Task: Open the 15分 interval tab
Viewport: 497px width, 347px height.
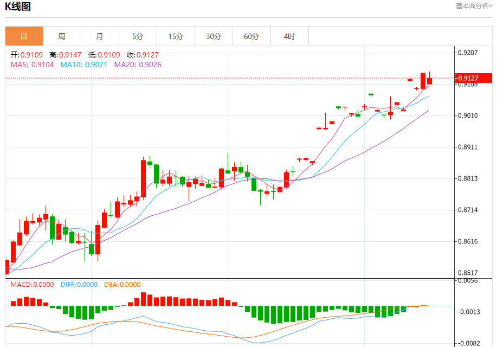Action: point(176,36)
